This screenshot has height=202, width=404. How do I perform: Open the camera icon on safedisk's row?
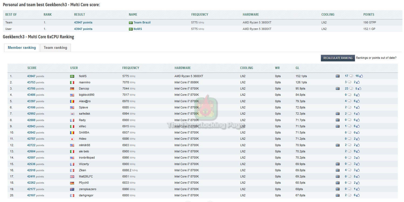tap(338, 114)
